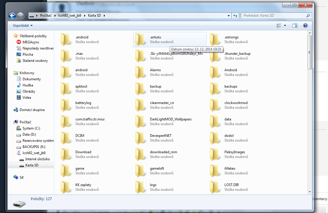Select the DCIM folder icon
The width and height of the screenshot is (328, 213).
[66, 138]
